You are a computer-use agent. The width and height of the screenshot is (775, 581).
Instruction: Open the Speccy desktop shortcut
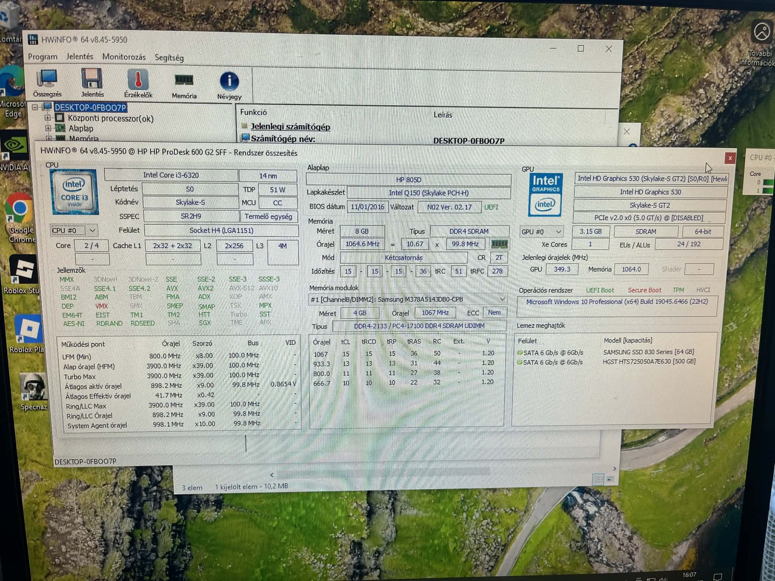33,392
